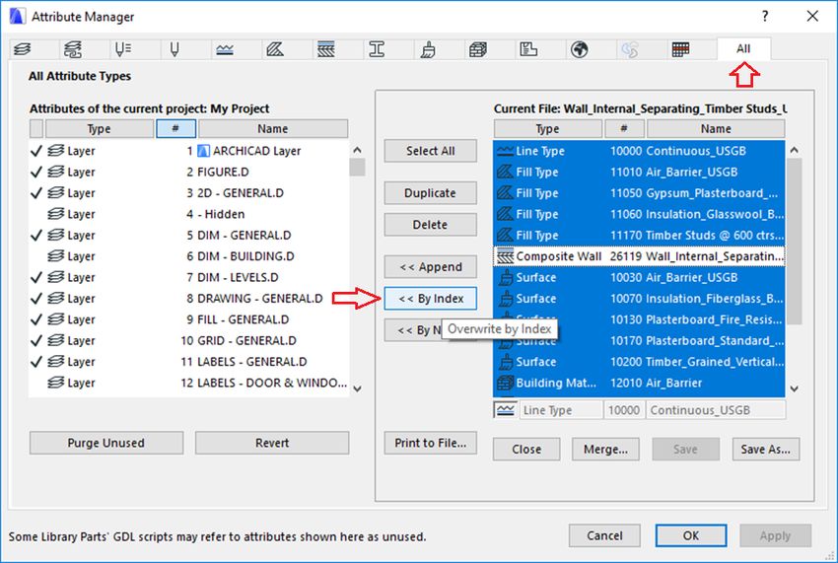Sort project list by Type column
The width and height of the screenshot is (838, 563).
(x=100, y=129)
